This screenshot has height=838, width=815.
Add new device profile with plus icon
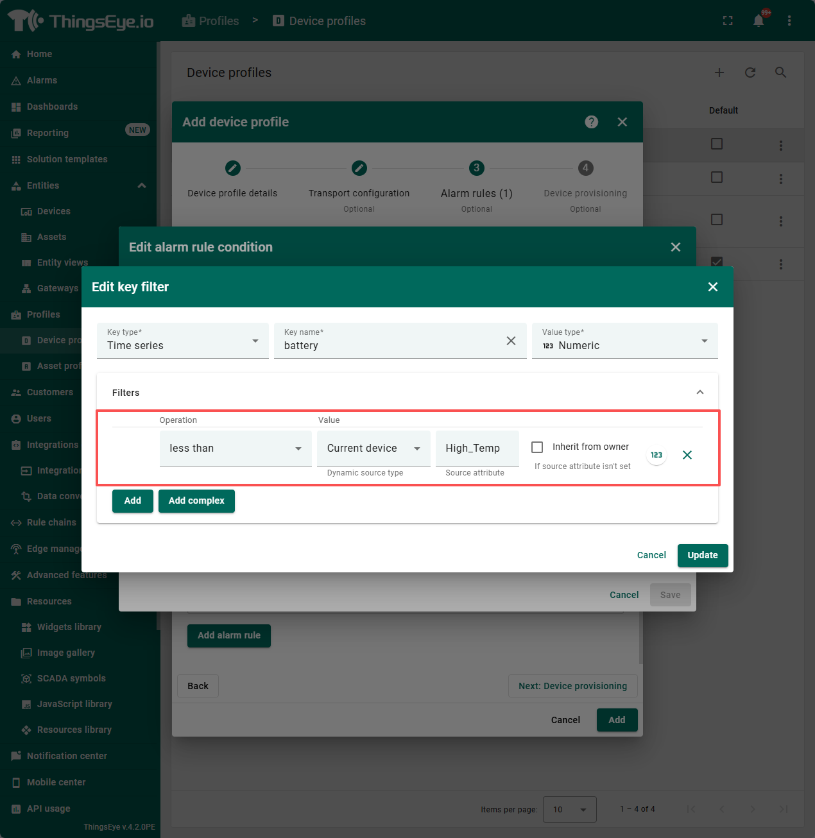click(719, 73)
